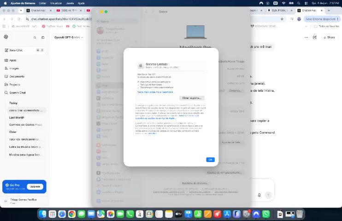The image size is (342, 221).
Task: Open chat 'Letra da musica sobre'
Action: point(26,147)
